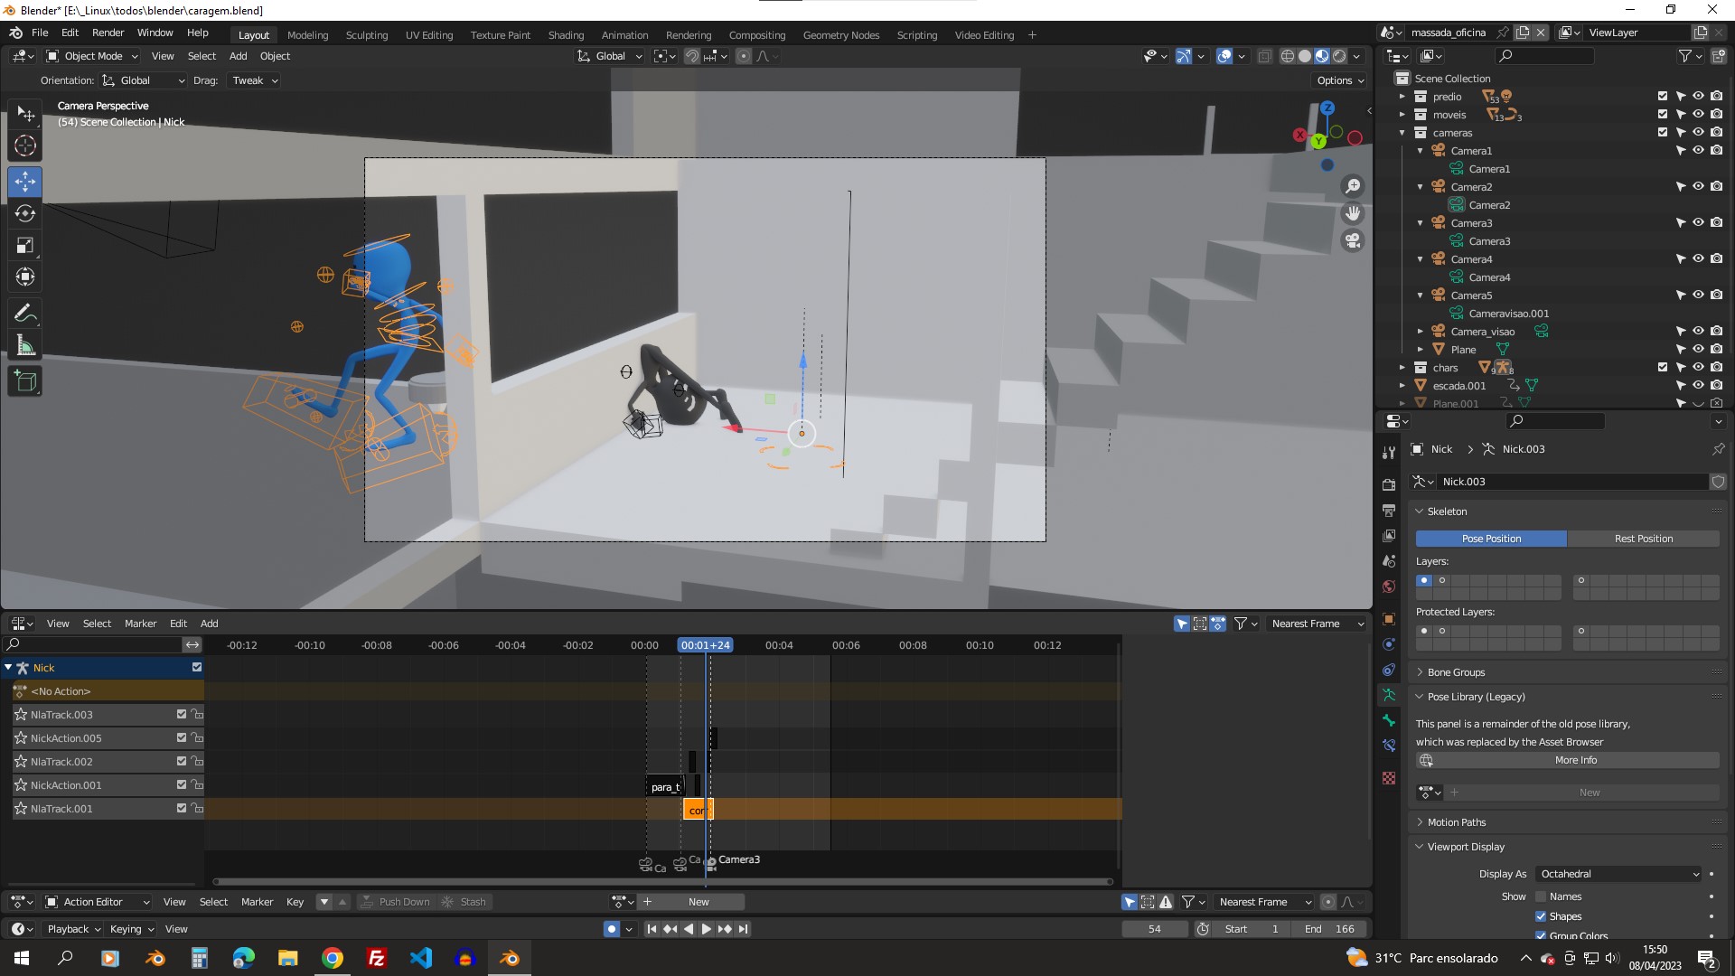Open the File menu
This screenshot has height=976, width=1735.
click(x=40, y=33)
